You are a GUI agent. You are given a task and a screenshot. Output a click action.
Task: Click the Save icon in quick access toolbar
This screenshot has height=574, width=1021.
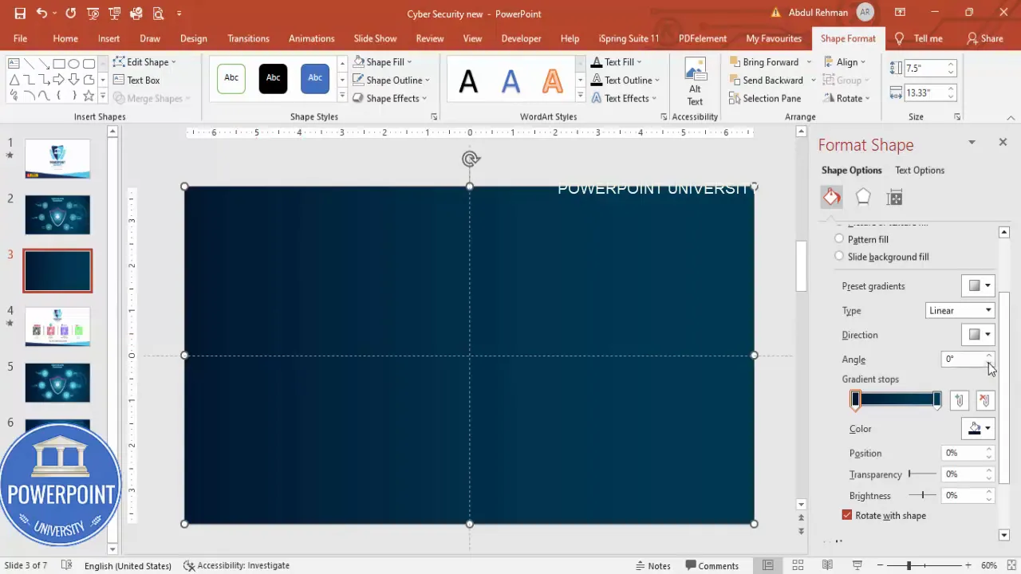20,14
